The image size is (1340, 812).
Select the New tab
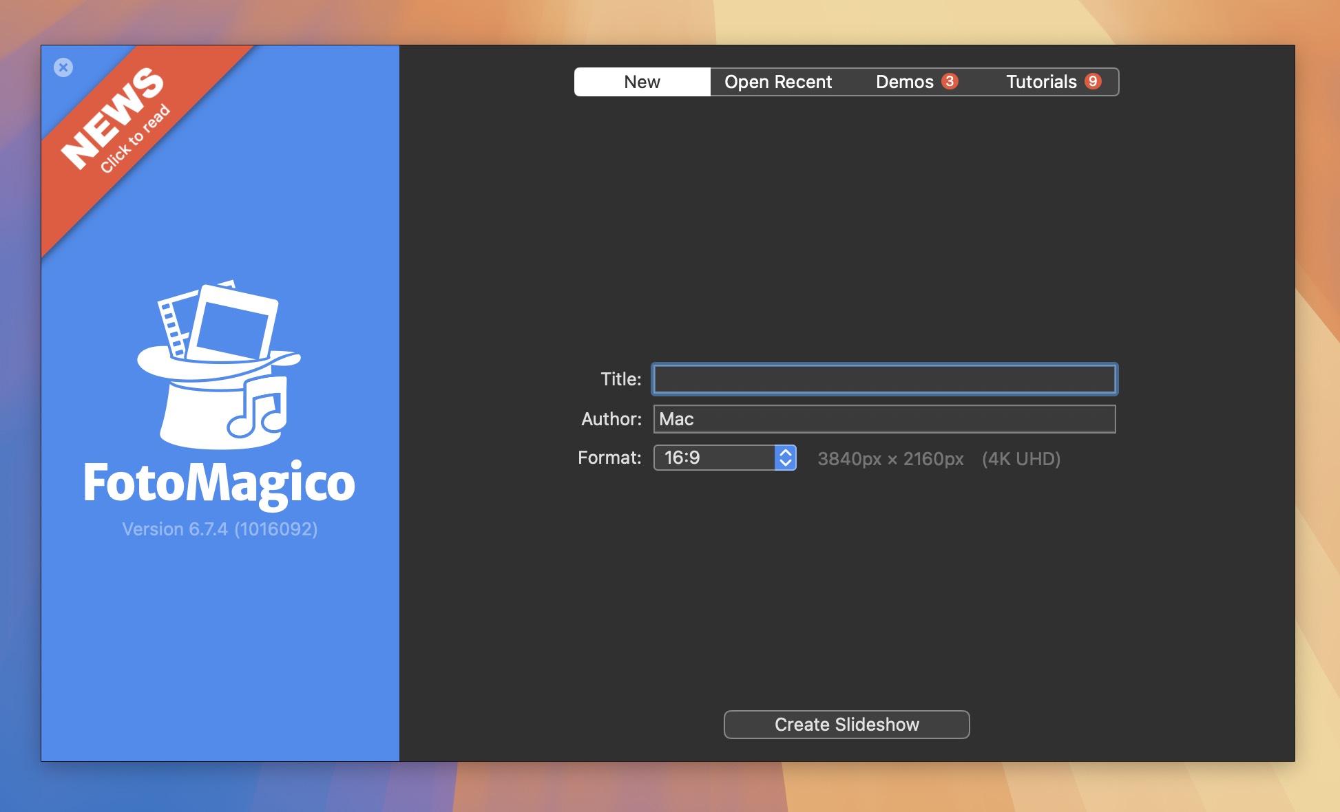[642, 82]
